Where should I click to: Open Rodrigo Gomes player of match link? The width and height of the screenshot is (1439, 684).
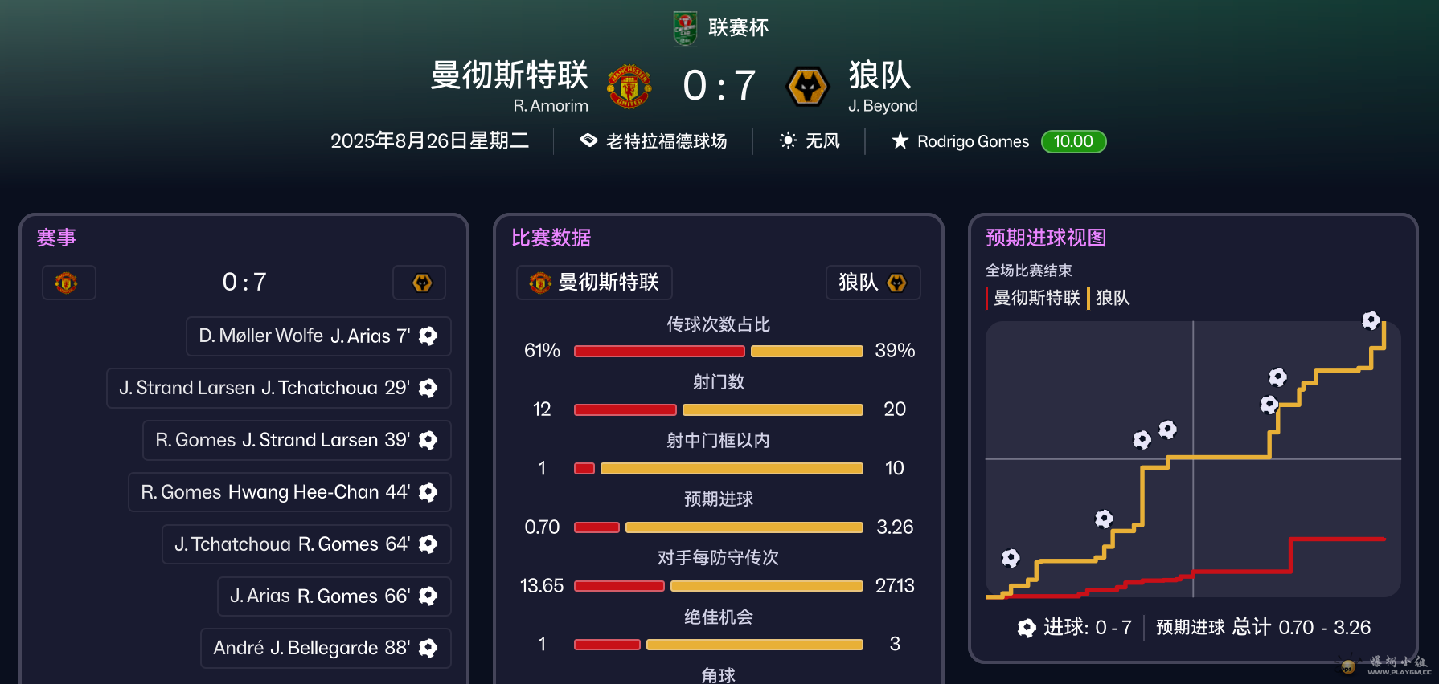(973, 141)
